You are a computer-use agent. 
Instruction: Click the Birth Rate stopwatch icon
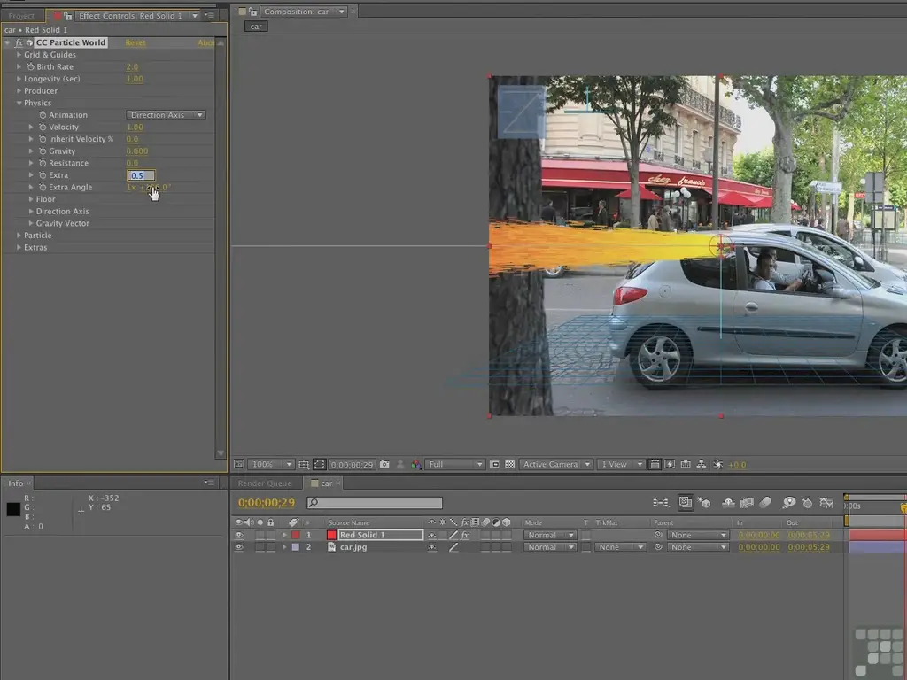coord(30,67)
